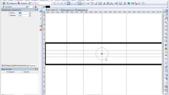Open the S-shaped path tool dropdown arrow
Viewport: 169px width, 95px height.
pos(145,3)
